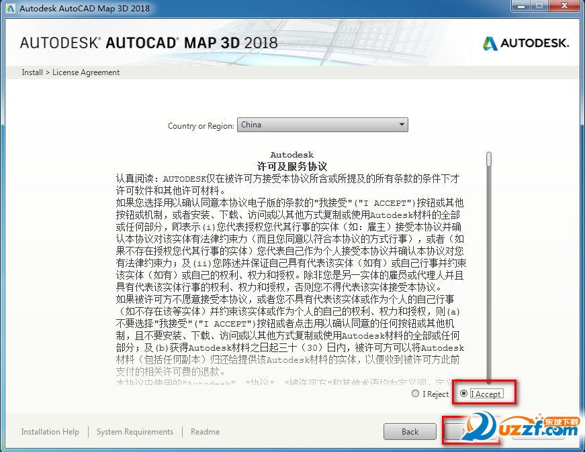This screenshot has height=452, width=585.
Task: Click the AutoCAD icon in the title bar
Action: point(11,8)
